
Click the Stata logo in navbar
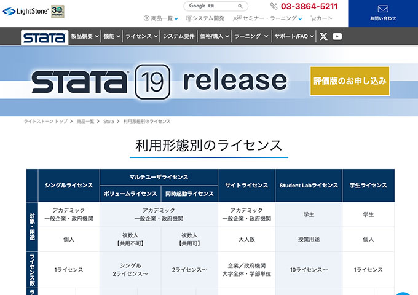[x=44, y=37]
